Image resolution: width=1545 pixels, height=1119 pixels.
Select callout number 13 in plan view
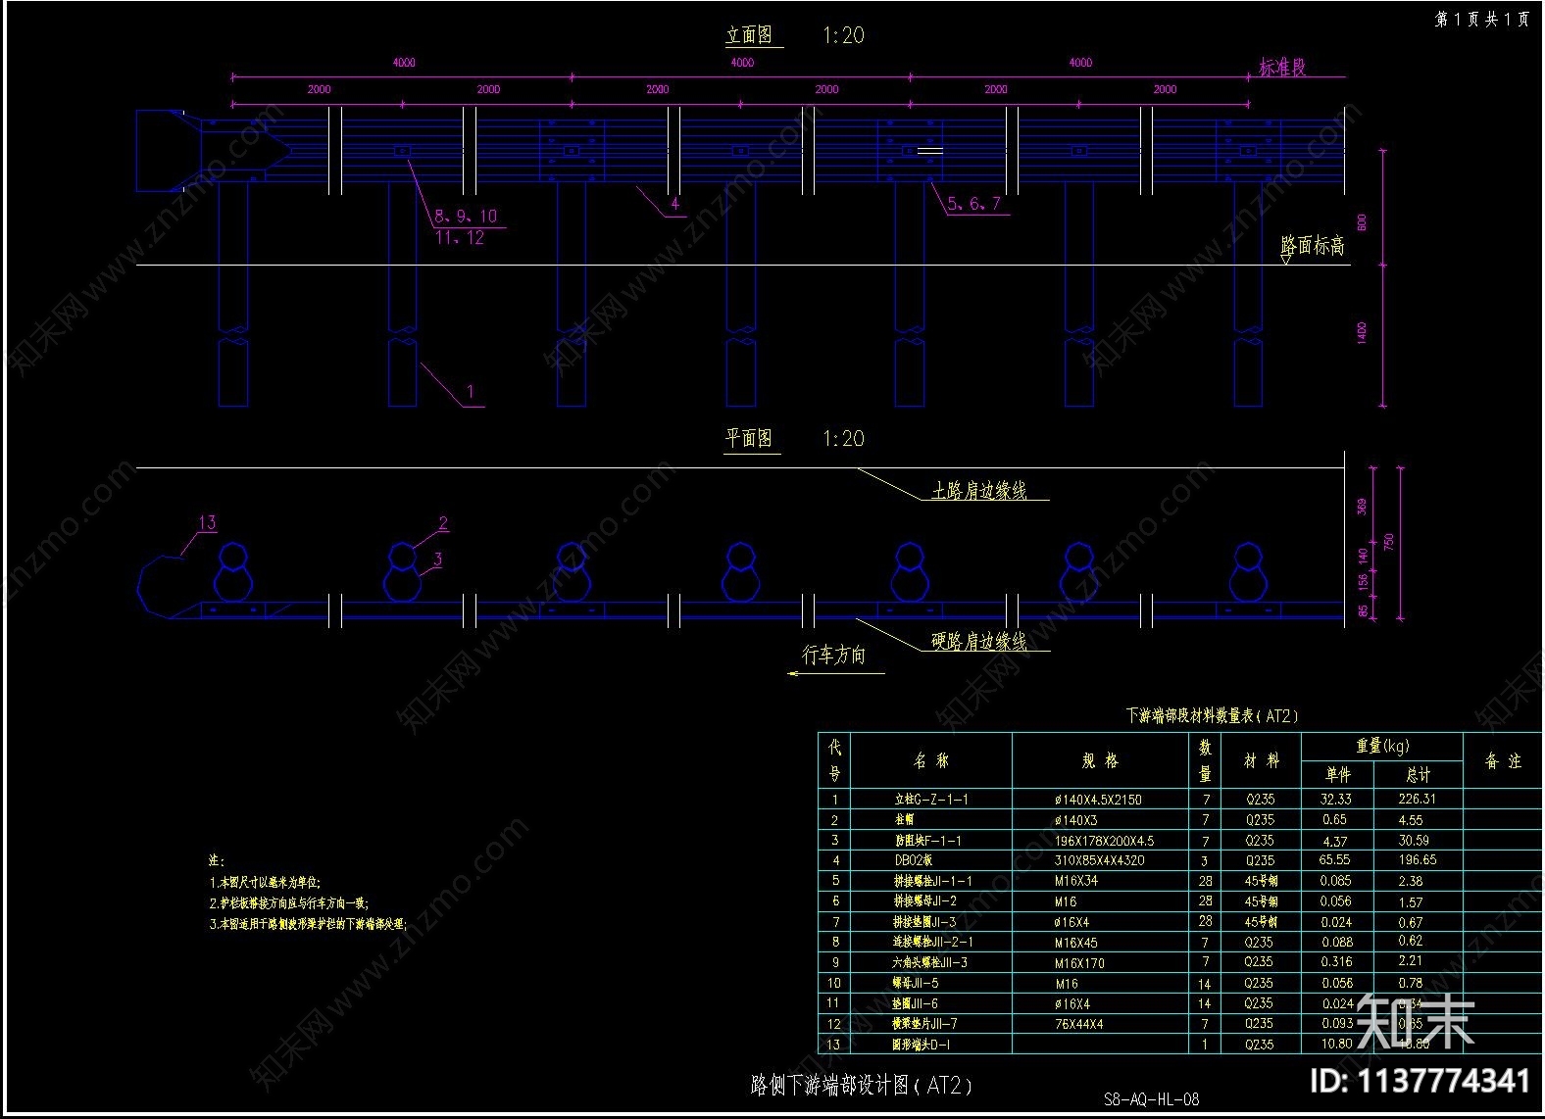pos(207,523)
